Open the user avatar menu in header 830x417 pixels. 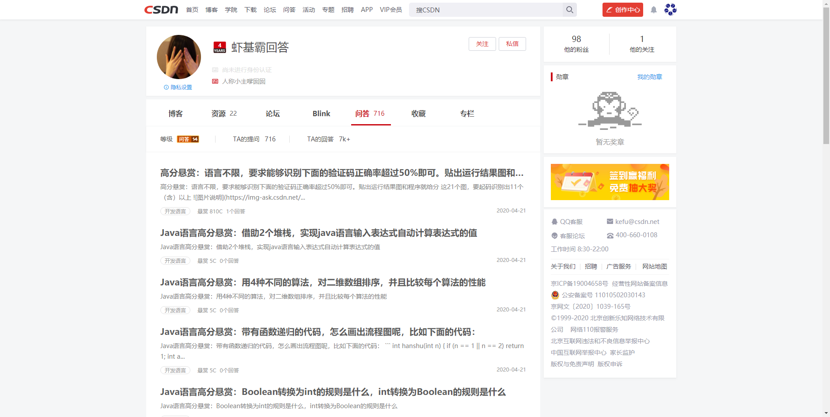click(x=670, y=9)
